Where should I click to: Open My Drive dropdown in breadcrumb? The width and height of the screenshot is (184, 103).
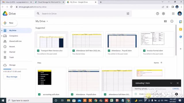(x=47, y=21)
